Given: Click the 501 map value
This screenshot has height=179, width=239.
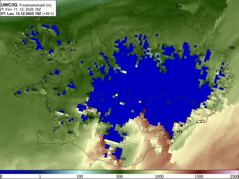Looking at the screenshot, I should tap(55, 89).
